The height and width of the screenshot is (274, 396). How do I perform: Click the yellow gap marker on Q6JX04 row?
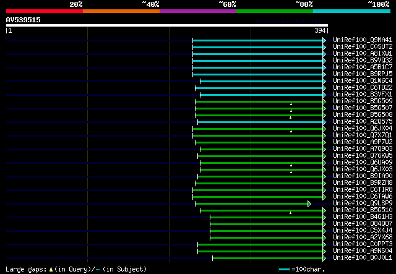click(x=291, y=131)
